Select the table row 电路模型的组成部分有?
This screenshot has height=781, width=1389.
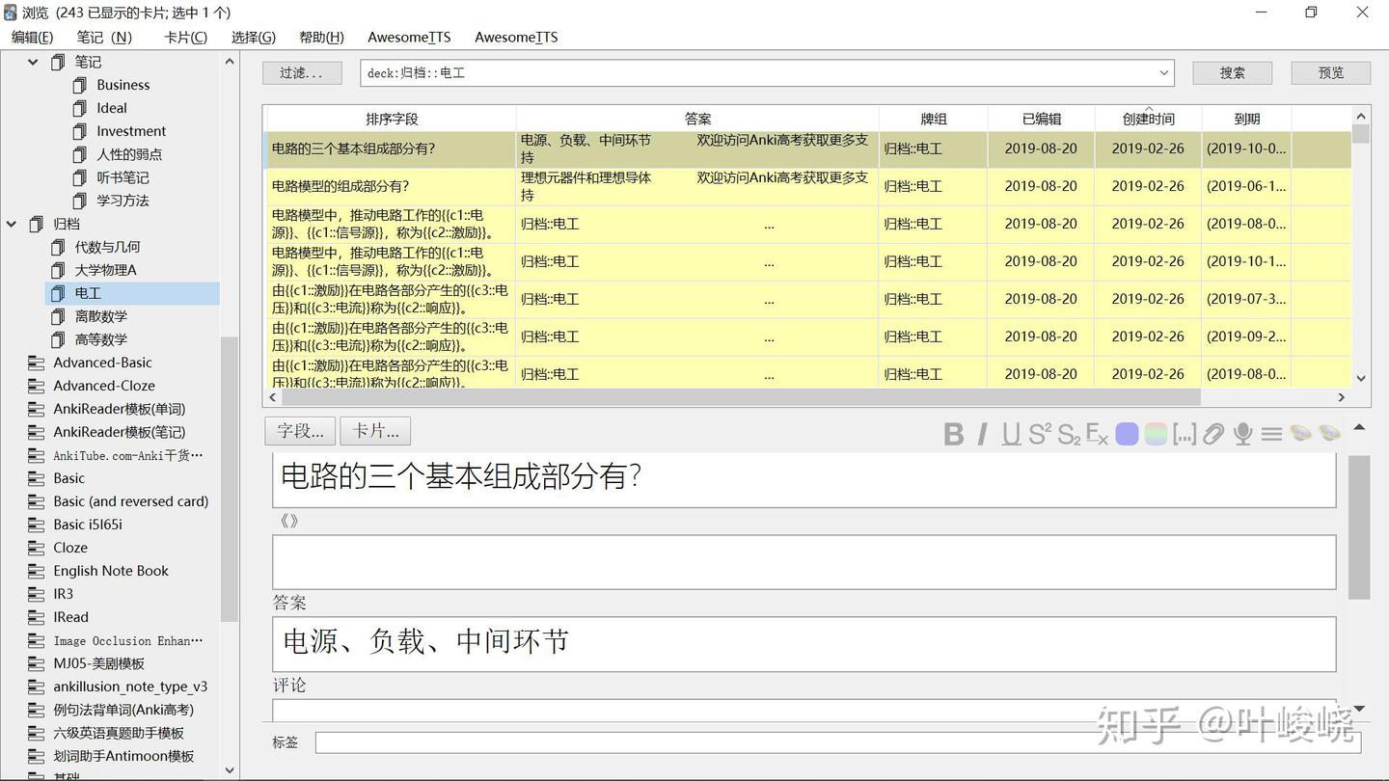(808, 187)
